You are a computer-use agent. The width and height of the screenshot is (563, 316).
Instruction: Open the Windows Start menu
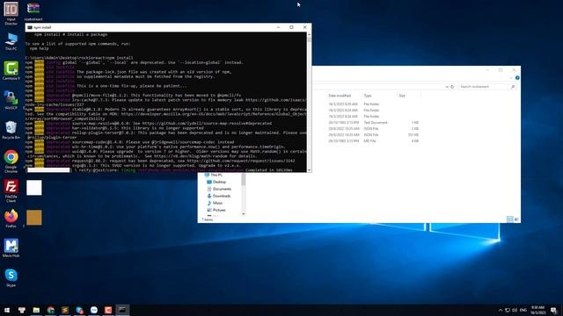(x=7, y=310)
